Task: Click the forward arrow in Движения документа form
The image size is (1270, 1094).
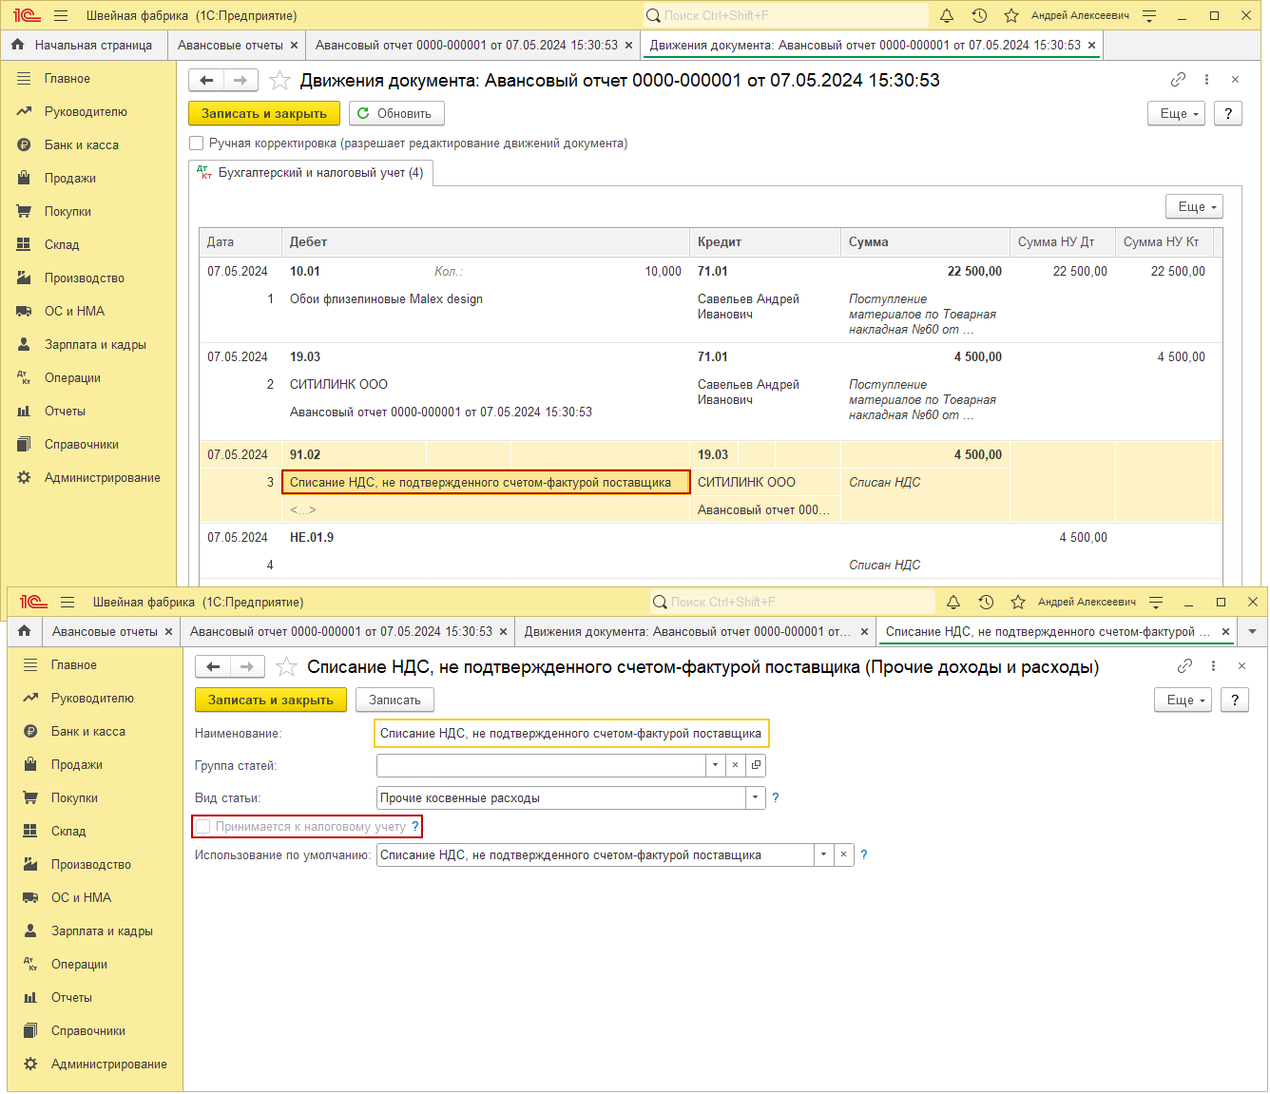Action: [x=241, y=81]
